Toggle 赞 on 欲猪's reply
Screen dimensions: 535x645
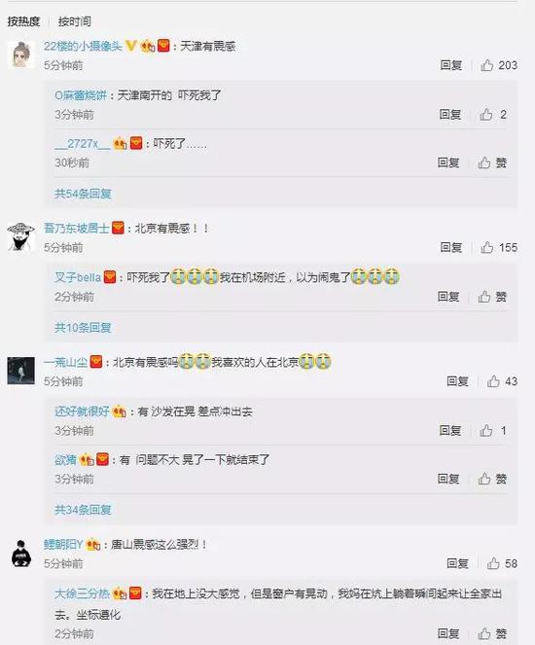492,479
